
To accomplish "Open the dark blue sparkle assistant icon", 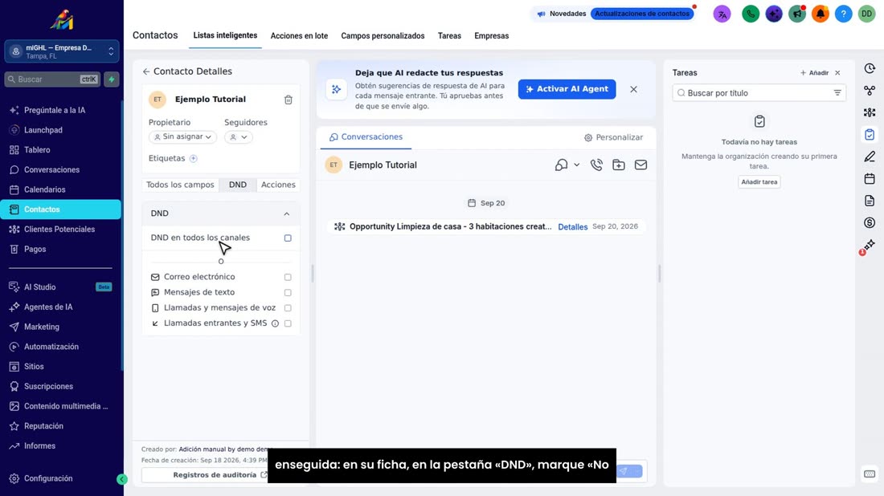I will pos(773,14).
